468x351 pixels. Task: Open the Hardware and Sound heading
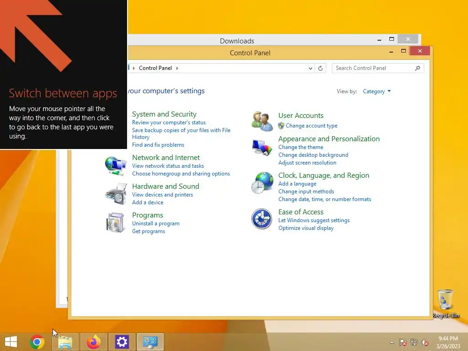(165, 186)
